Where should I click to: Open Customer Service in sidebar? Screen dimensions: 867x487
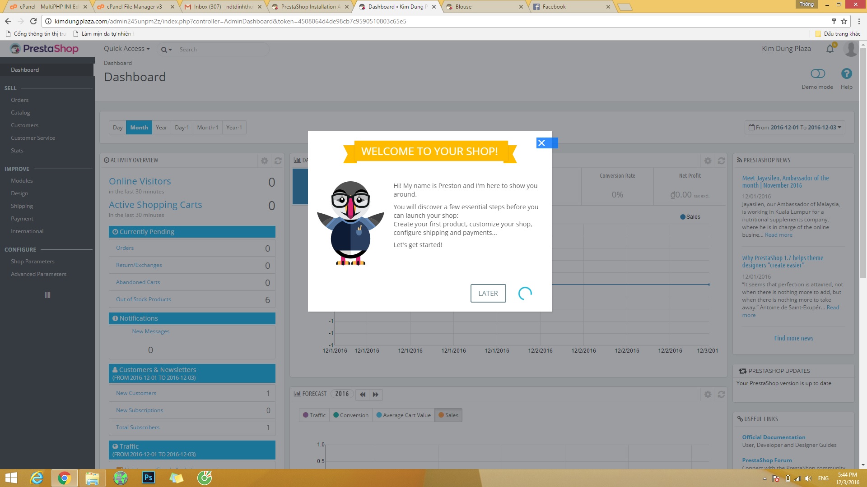tap(33, 138)
